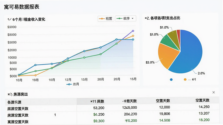Screen dimensions: 223x125
Task: Click the $3000 y-axis label
Action: coord(12,27)
